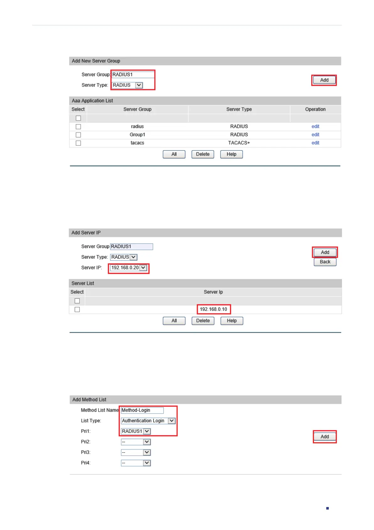Open Help under Server List
The height and width of the screenshot is (530, 374).
pyautogui.click(x=232, y=321)
